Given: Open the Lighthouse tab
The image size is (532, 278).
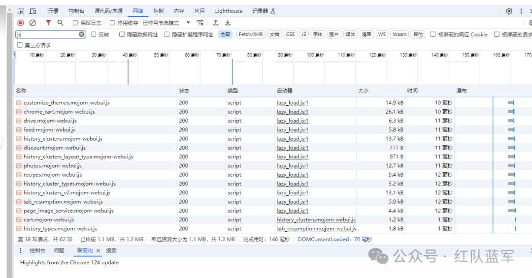Looking at the screenshot, I should point(229,11).
